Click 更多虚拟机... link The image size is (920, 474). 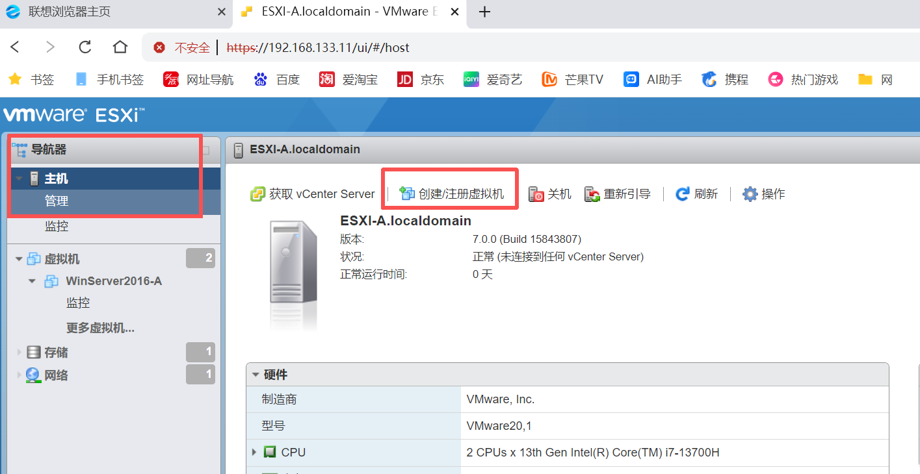pos(100,328)
